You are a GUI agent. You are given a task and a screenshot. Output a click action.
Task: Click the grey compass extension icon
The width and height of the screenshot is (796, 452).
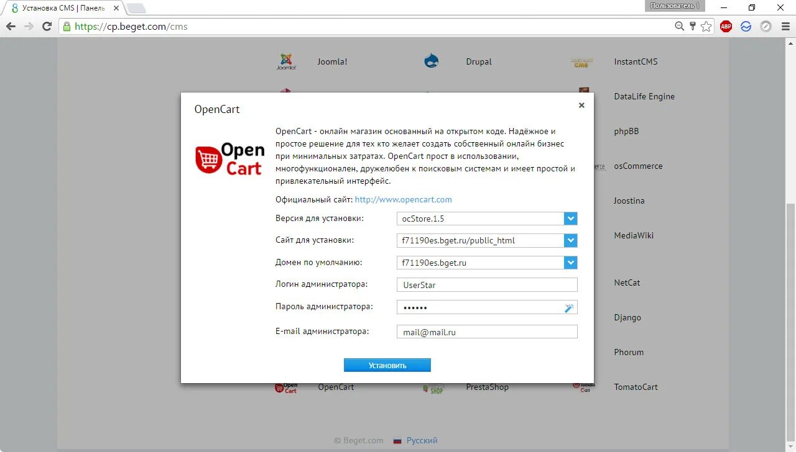coord(766,26)
